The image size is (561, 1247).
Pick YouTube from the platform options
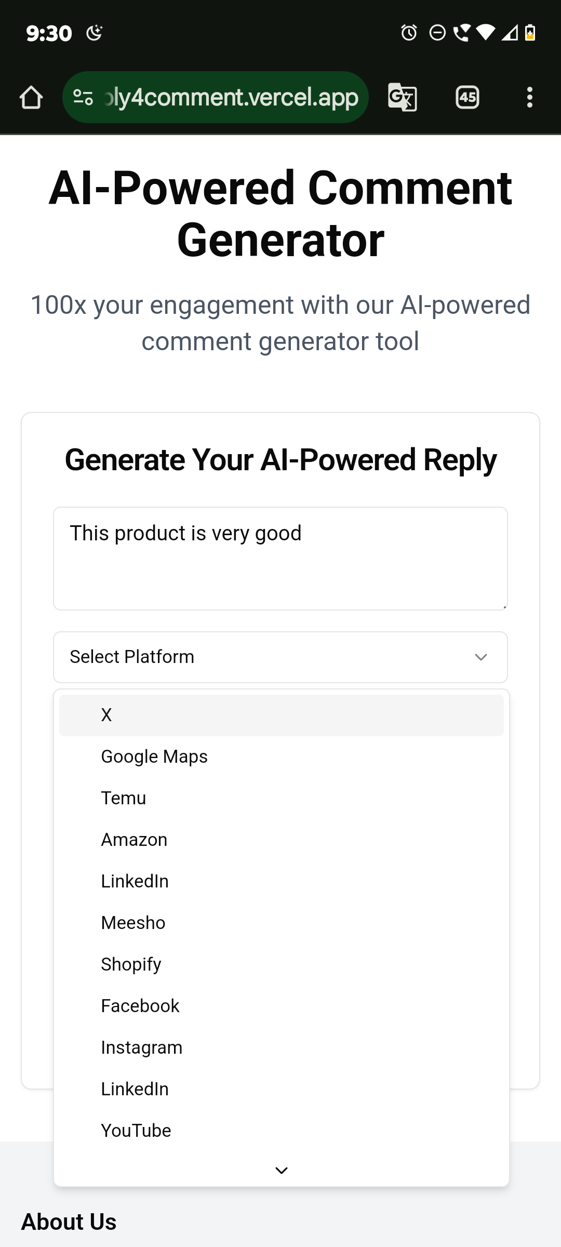point(282,1131)
